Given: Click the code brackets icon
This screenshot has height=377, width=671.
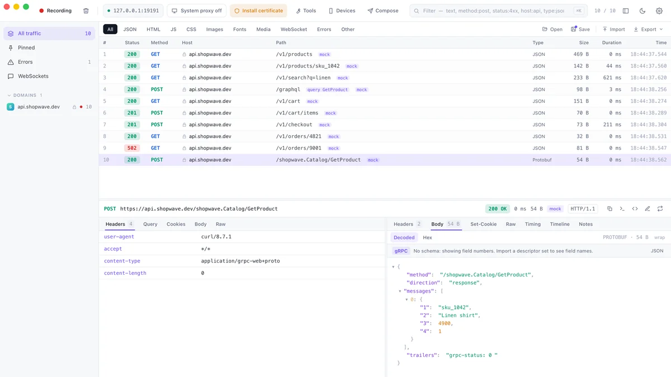Looking at the screenshot, I should pyautogui.click(x=635, y=209).
